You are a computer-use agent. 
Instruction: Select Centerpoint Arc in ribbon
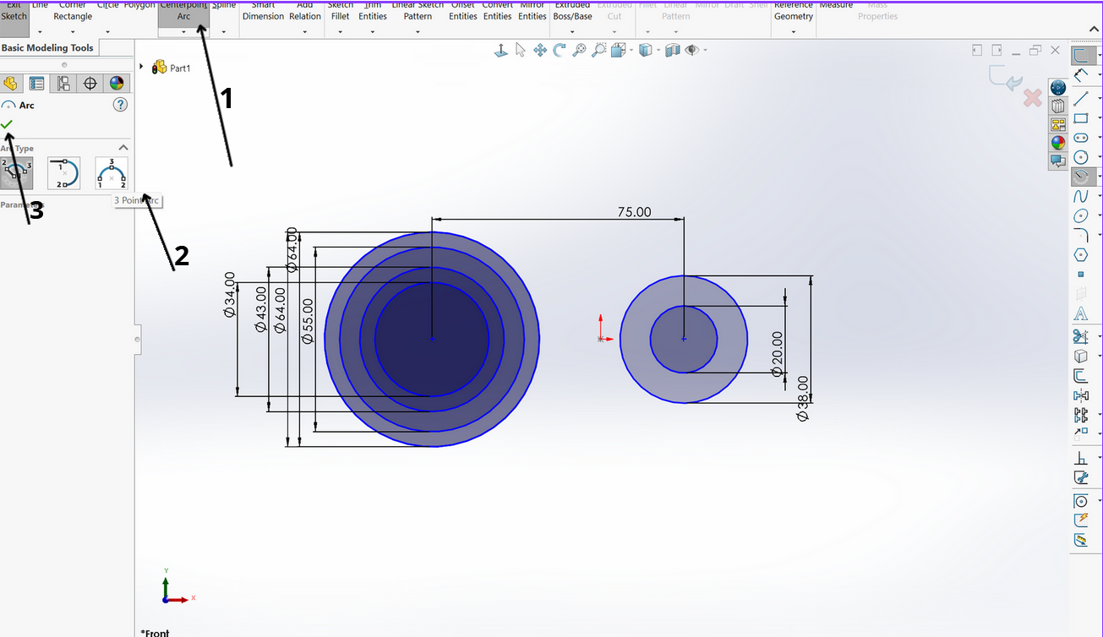183,11
